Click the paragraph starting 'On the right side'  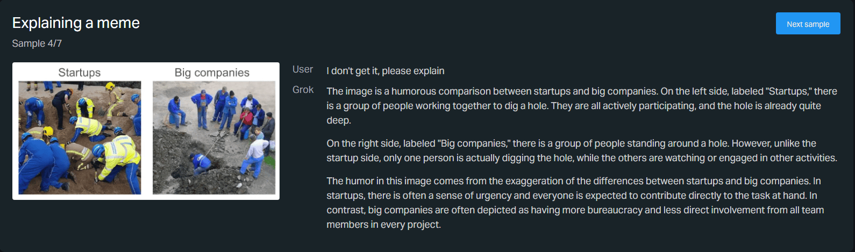581,151
